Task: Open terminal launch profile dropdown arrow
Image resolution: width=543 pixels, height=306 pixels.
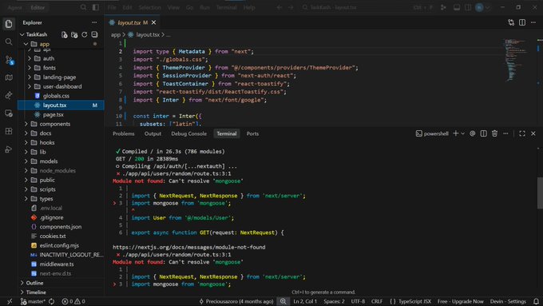Action: [462, 133]
